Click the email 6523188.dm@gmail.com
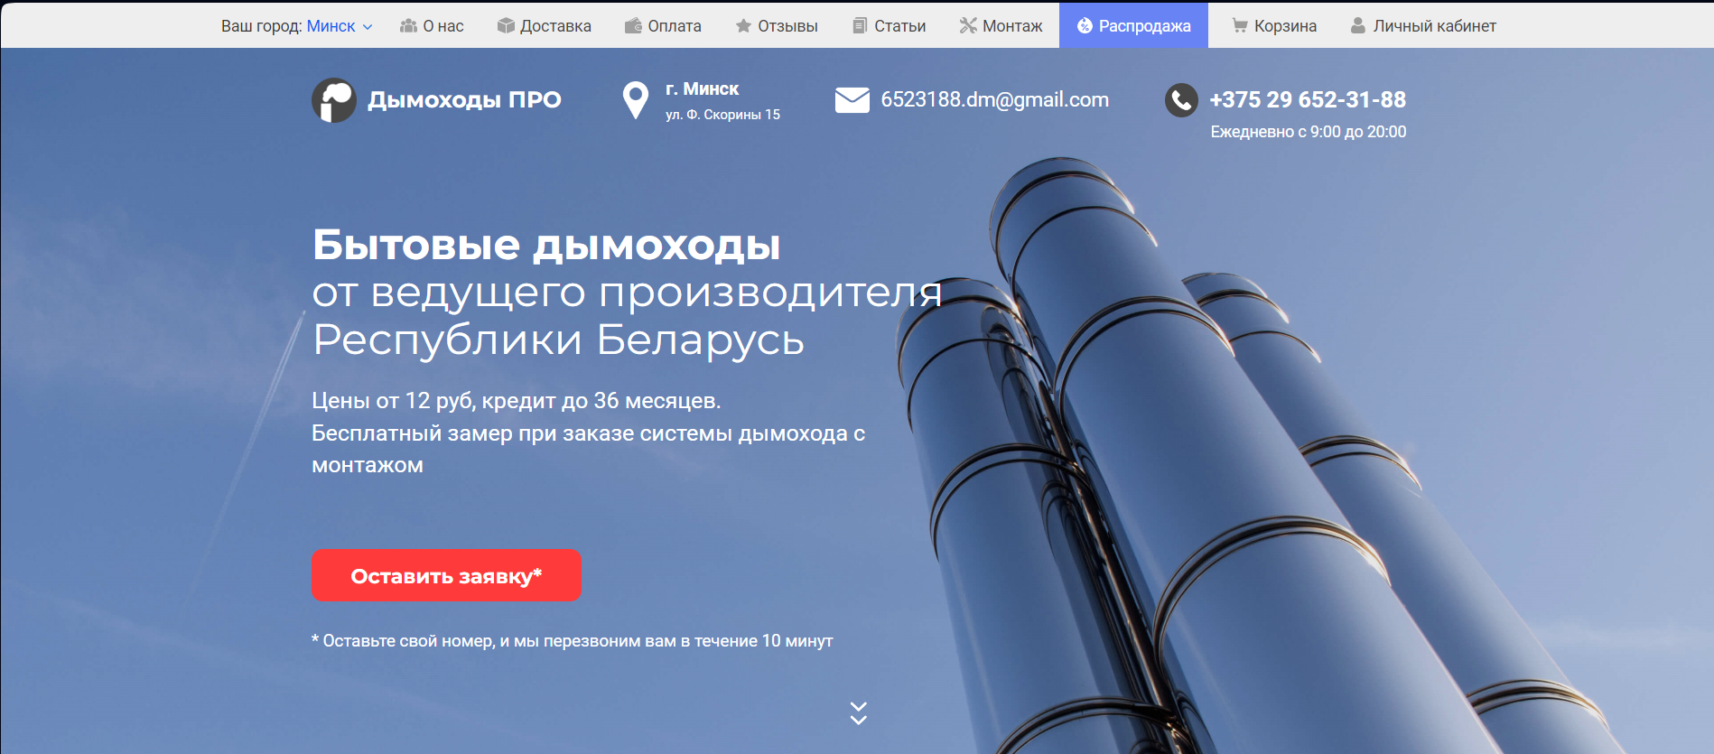The image size is (1714, 754). (x=995, y=99)
